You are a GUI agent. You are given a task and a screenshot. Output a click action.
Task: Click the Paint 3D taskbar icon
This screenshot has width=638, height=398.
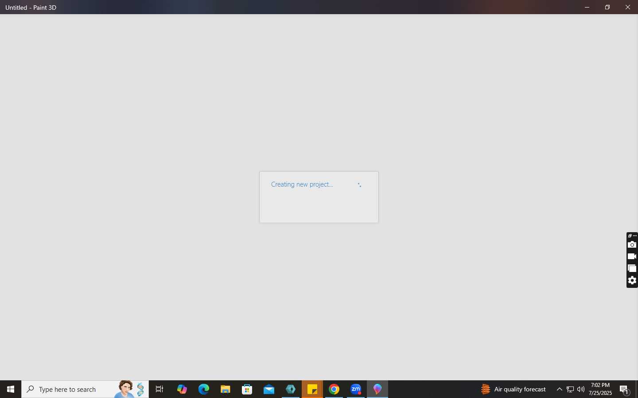click(x=377, y=389)
